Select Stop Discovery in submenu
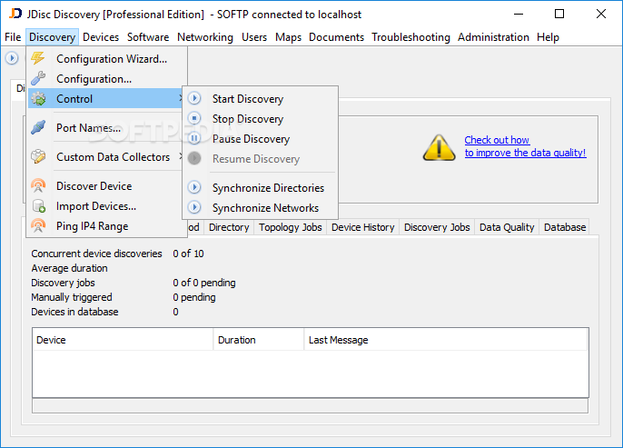The image size is (623, 448). tap(261, 118)
